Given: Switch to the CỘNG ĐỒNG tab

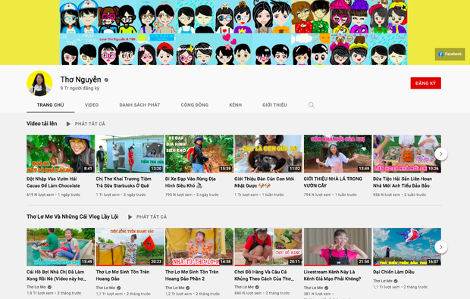Looking at the screenshot, I should click(x=195, y=104).
